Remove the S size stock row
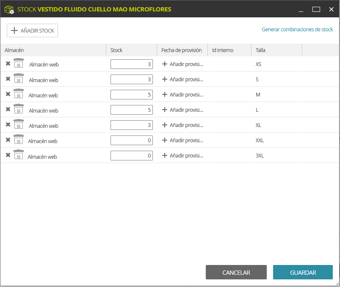Image resolution: width=340 pixels, height=287 pixels. coord(8,79)
